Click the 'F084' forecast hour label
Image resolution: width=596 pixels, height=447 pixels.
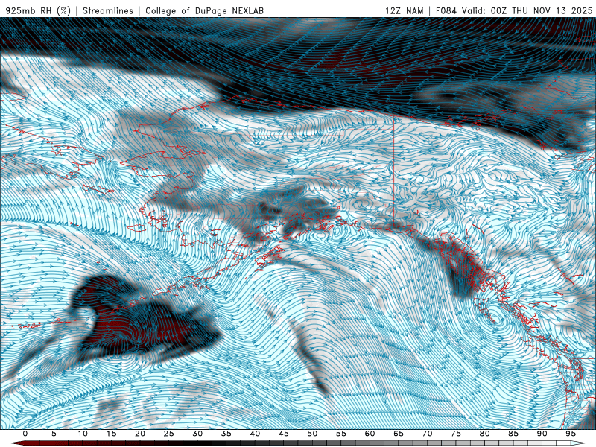coord(446,10)
